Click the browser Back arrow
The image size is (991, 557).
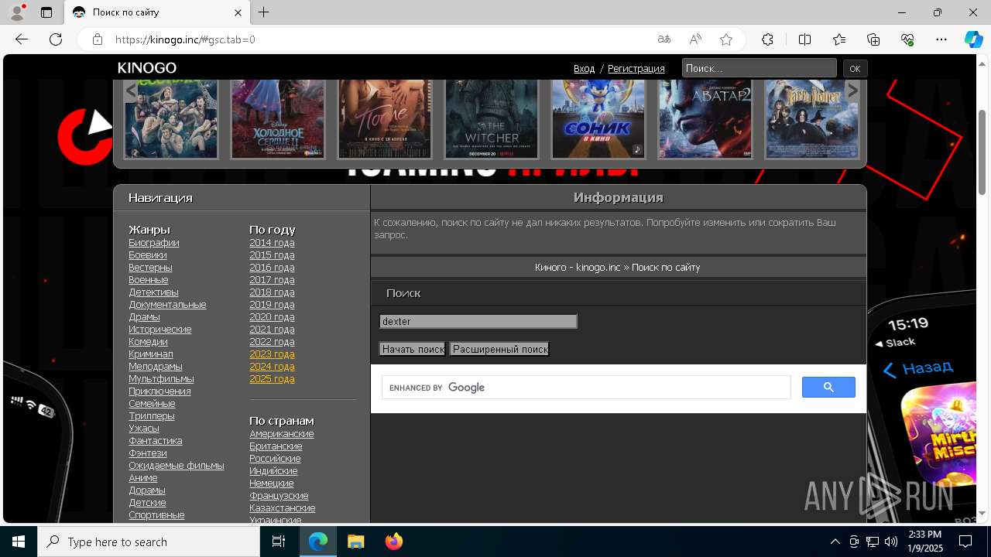[22, 39]
